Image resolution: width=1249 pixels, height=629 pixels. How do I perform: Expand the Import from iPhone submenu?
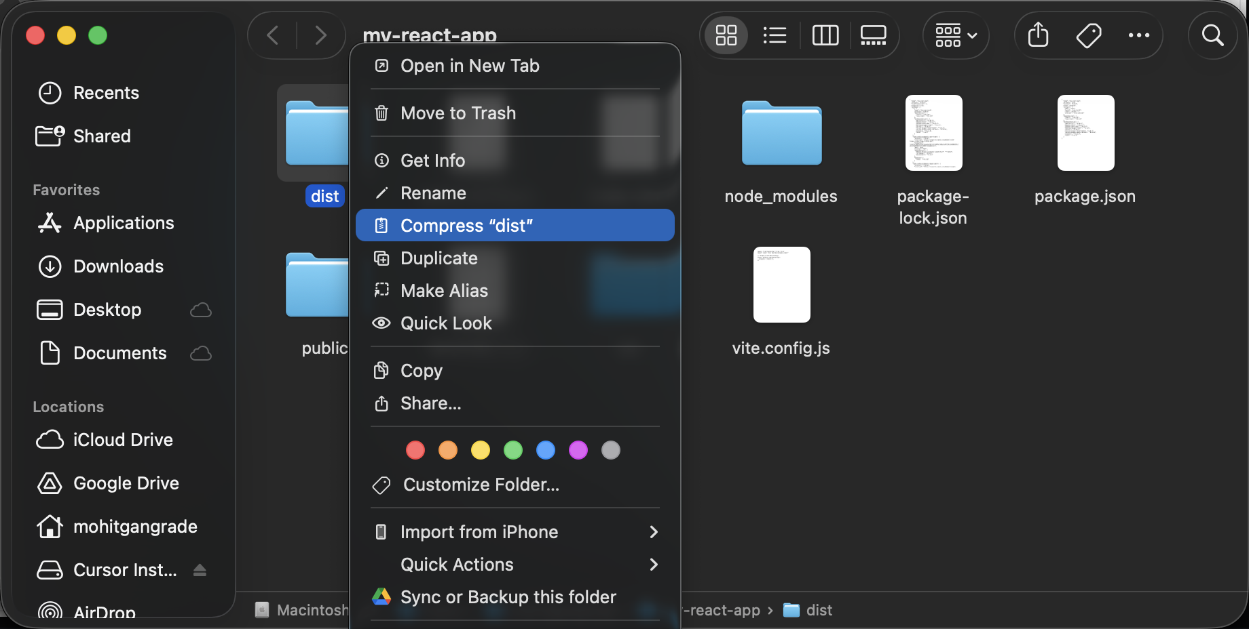click(x=479, y=531)
